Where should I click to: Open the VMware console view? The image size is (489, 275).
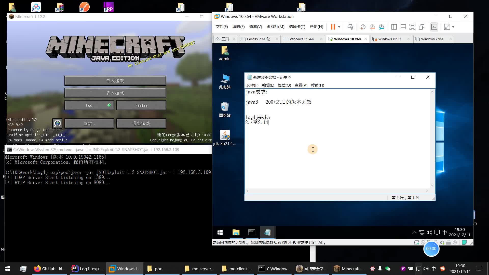[434, 27]
